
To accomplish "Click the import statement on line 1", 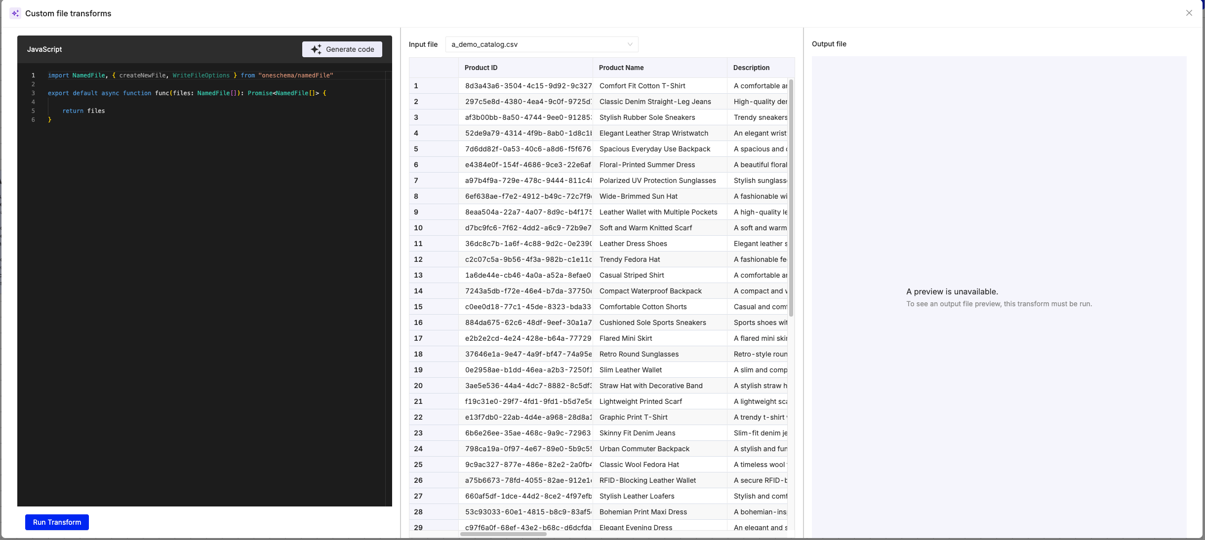I will click(190, 75).
